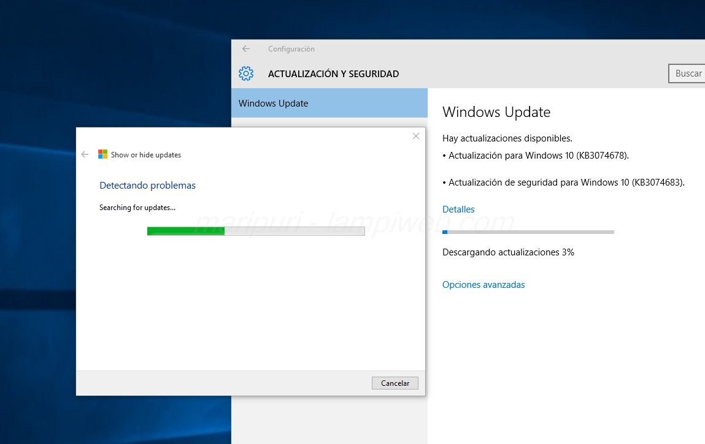705x444 pixels.
Task: Click the green Searching for updates progress bar
Action: point(256,231)
